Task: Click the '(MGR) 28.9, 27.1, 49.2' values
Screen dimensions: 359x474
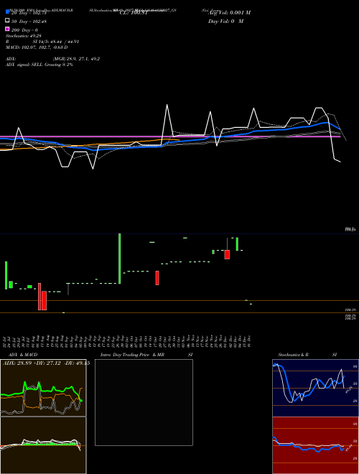Action: pyautogui.click(x=76, y=59)
